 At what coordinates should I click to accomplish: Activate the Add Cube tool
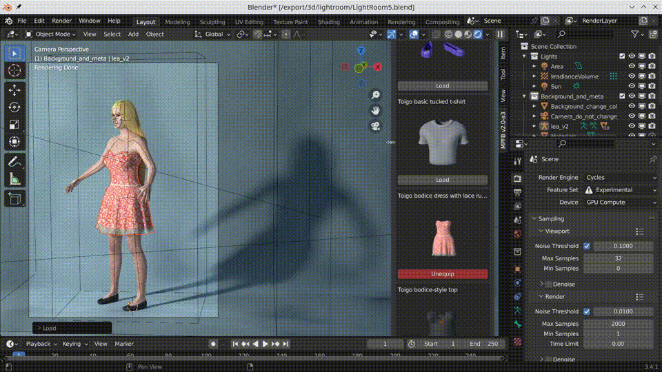pyautogui.click(x=14, y=198)
